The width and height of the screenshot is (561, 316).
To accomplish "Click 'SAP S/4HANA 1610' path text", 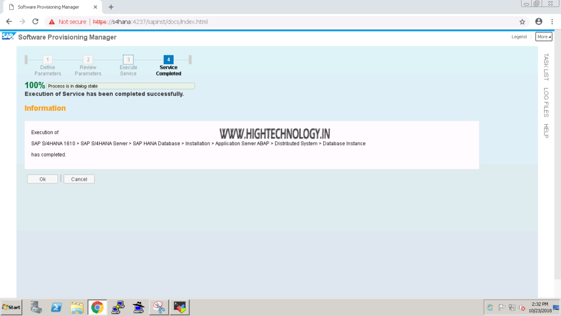I will point(53,143).
